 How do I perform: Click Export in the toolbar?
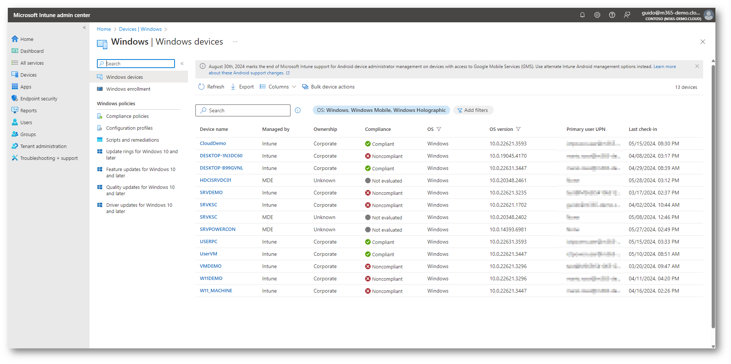coord(242,87)
